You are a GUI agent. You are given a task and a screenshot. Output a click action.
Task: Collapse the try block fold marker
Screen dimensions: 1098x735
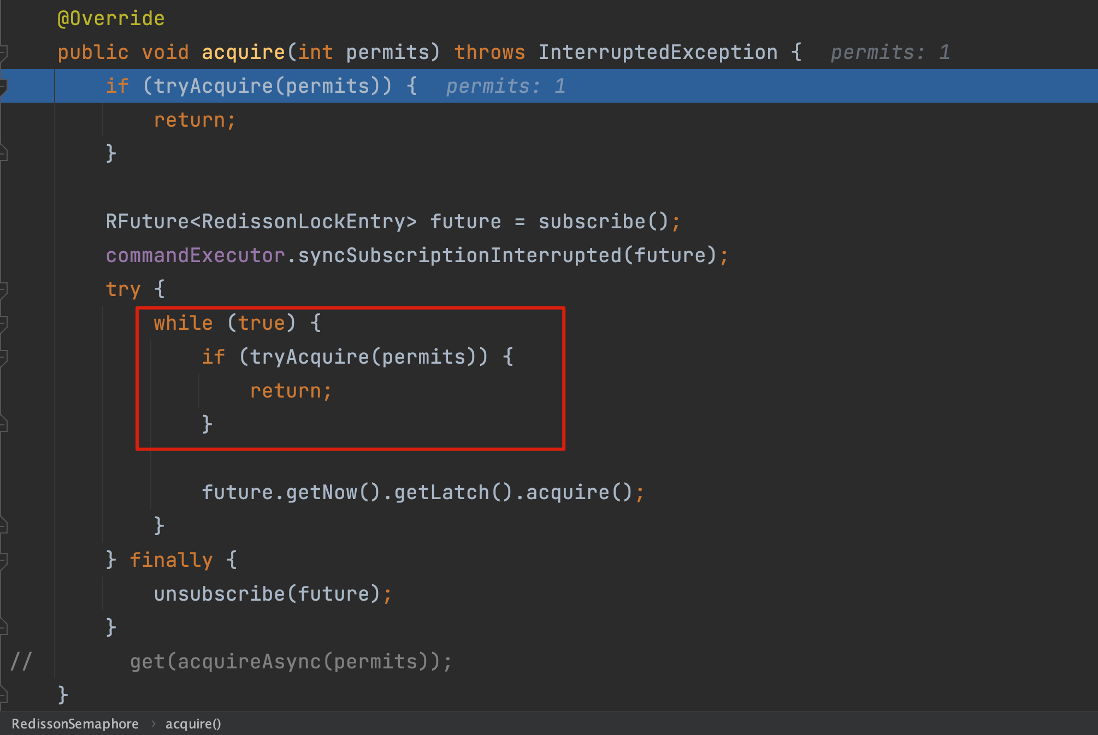click(3, 289)
